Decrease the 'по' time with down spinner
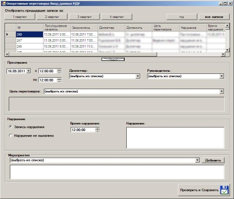 (59, 81)
